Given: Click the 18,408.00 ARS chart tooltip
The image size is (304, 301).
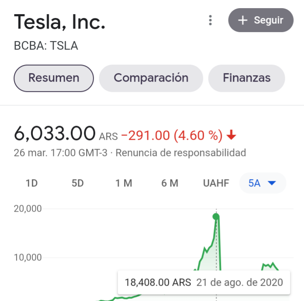Looking at the screenshot, I should [x=204, y=282].
